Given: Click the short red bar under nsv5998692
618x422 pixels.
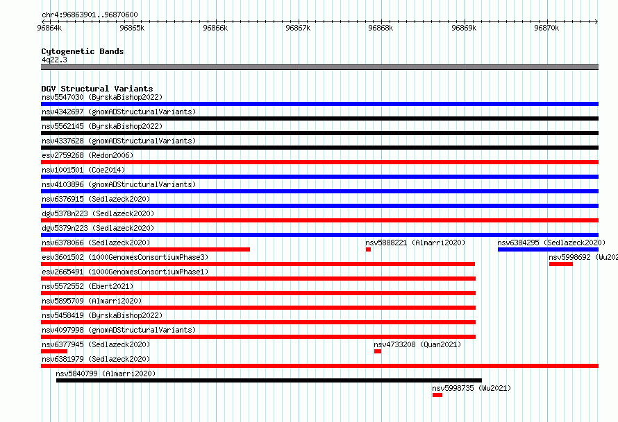Looking at the screenshot, I should 561,264.
